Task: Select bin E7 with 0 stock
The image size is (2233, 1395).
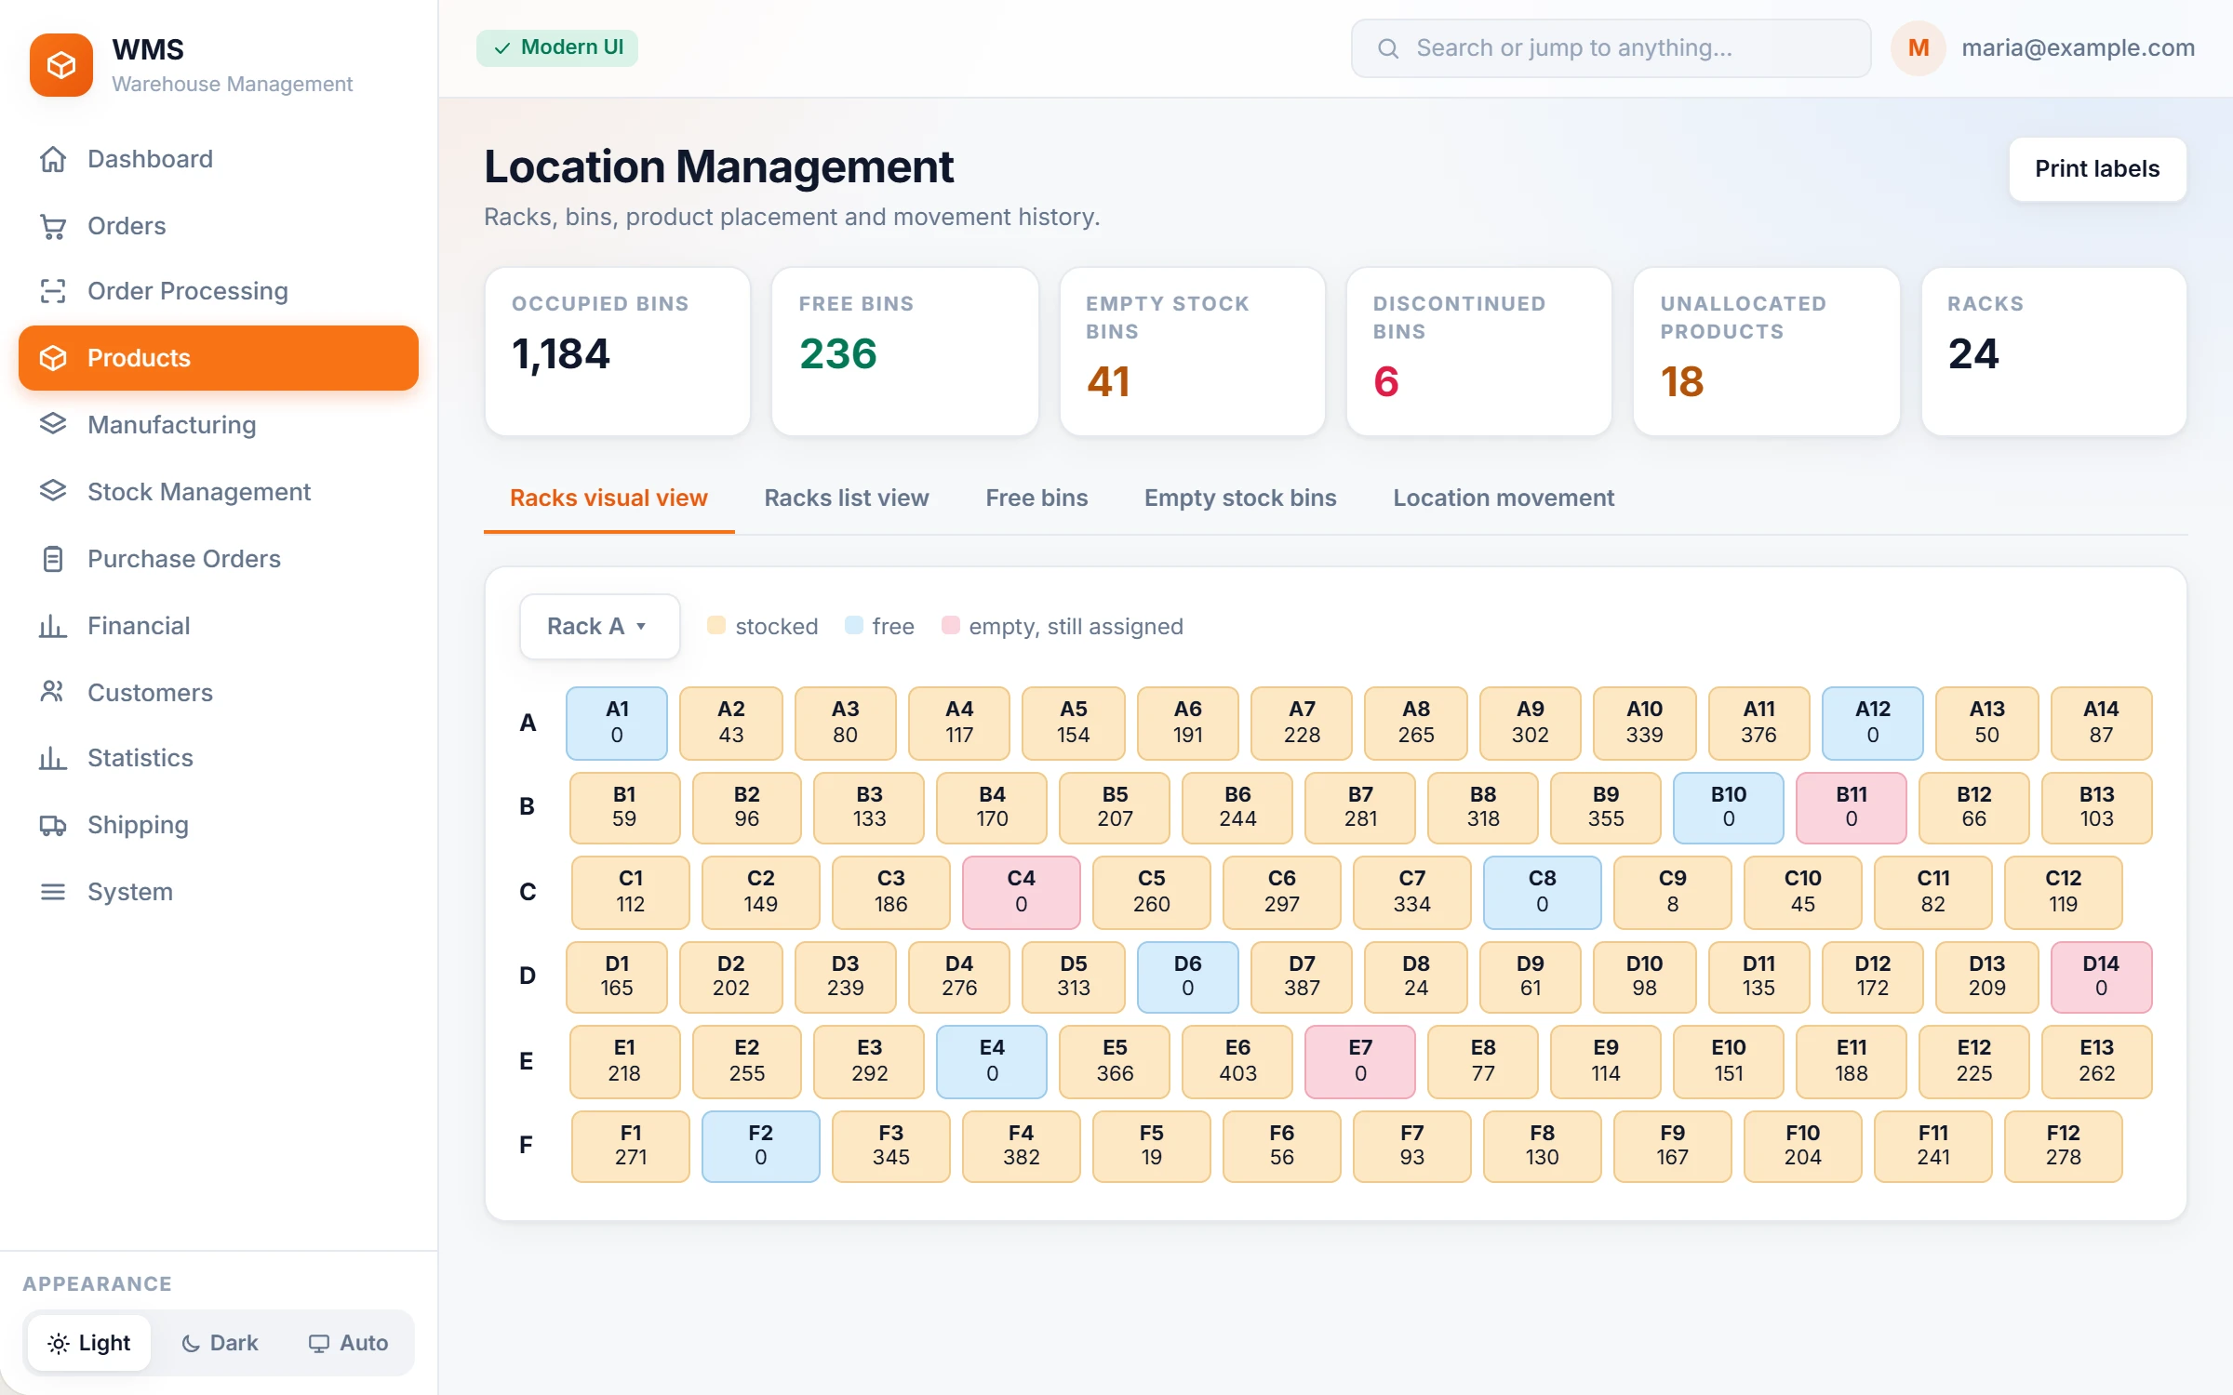Action: click(x=1360, y=1061)
